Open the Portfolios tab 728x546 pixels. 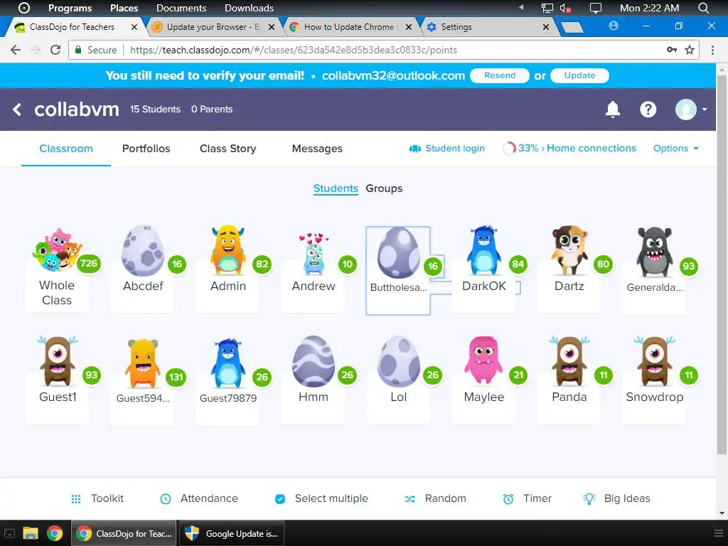(x=146, y=149)
